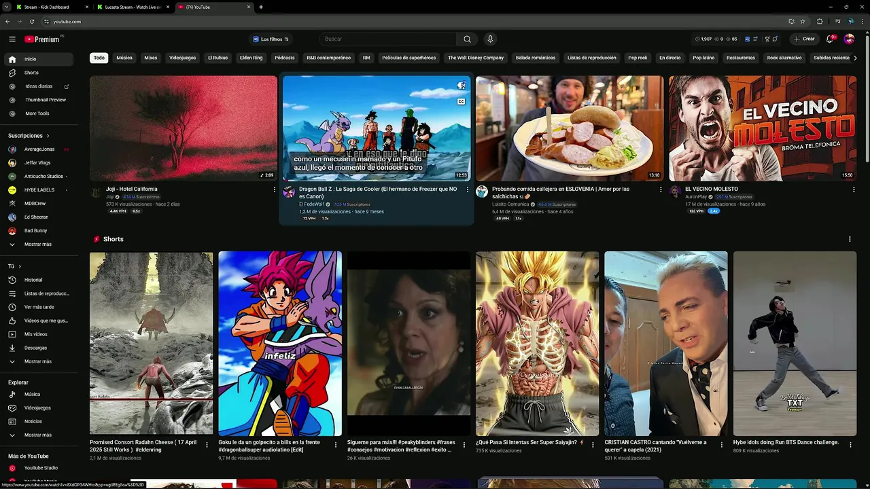Reload the page in browser
This screenshot has height=489, width=870.
click(31, 21)
